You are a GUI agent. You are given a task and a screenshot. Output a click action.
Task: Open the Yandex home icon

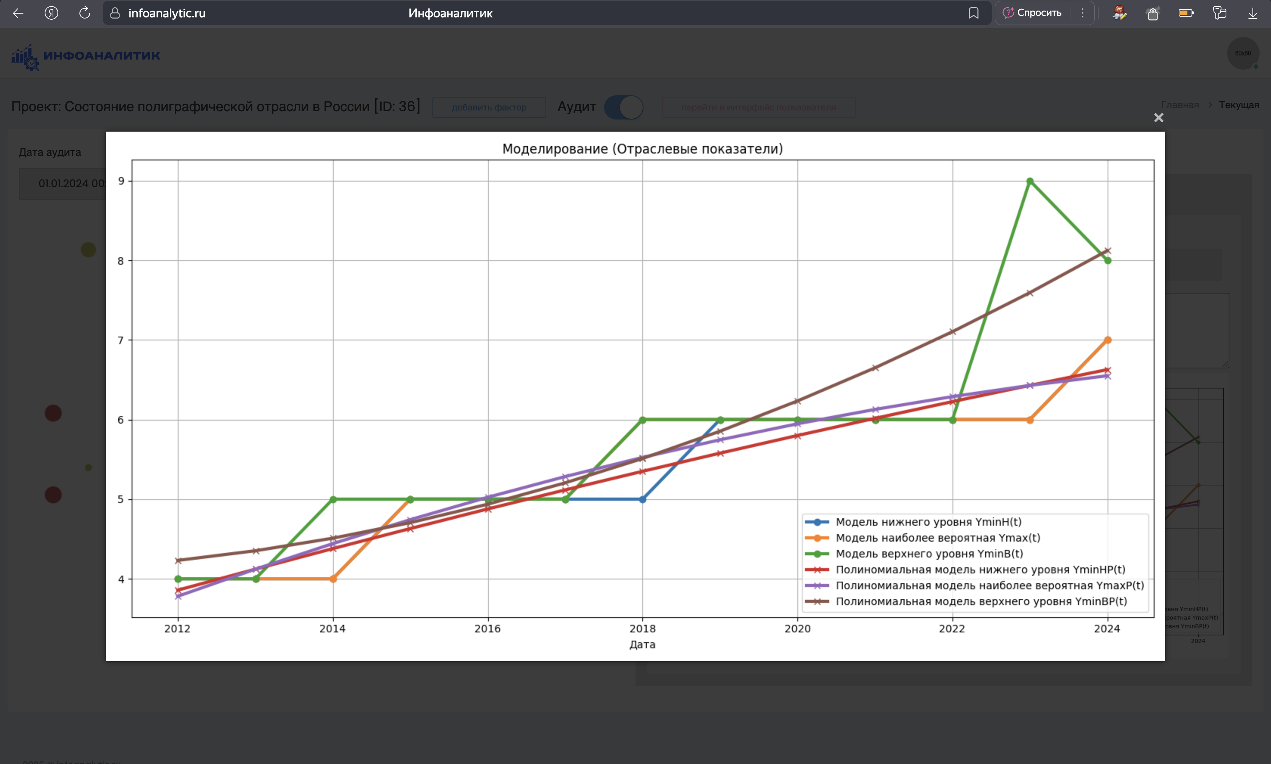tap(51, 13)
